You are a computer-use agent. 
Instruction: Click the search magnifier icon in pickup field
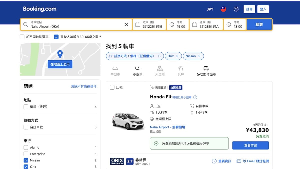point(25,25)
